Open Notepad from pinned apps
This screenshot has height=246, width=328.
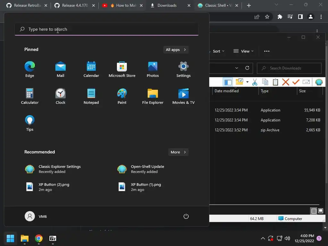tap(91, 96)
